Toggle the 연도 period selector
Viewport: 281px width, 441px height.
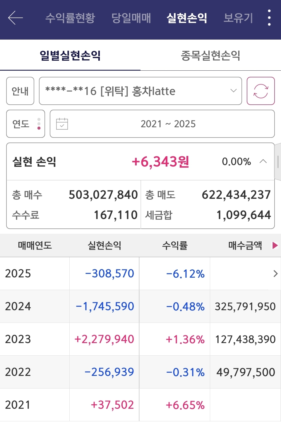point(25,124)
